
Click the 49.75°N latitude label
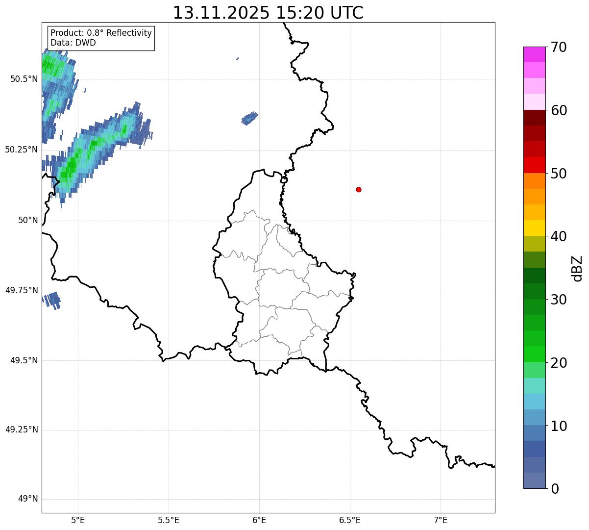[x=22, y=290]
